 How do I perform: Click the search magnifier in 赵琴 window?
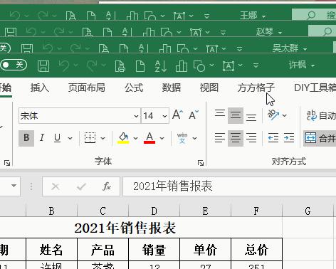(x=327, y=31)
